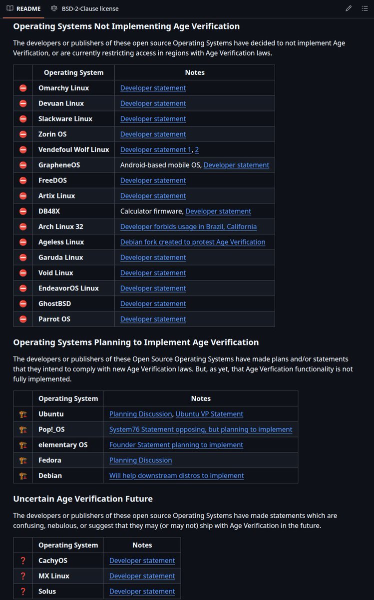Viewport: 374px width, 600px height.
Task: Click heading Uncertain Age Verification Future
Action: [x=83, y=498]
